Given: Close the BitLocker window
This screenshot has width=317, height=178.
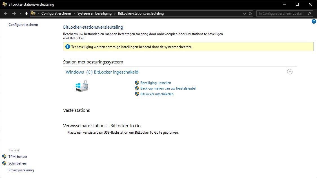Looking at the screenshot, I should pyautogui.click(x=310, y=4).
